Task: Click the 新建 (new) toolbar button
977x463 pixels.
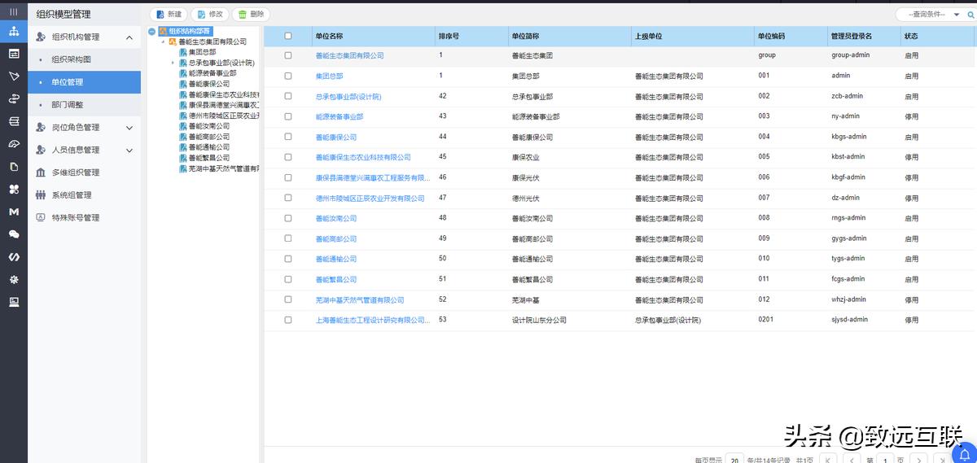Action: pos(169,15)
